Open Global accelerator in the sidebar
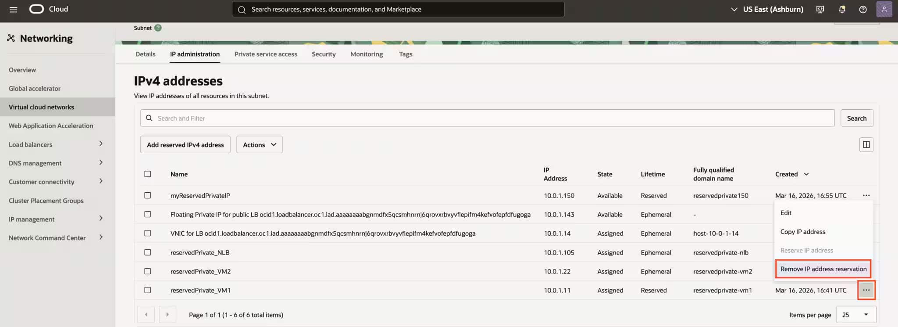 (x=35, y=88)
